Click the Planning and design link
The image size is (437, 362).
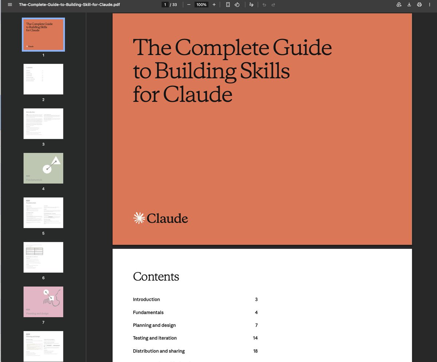154,325
